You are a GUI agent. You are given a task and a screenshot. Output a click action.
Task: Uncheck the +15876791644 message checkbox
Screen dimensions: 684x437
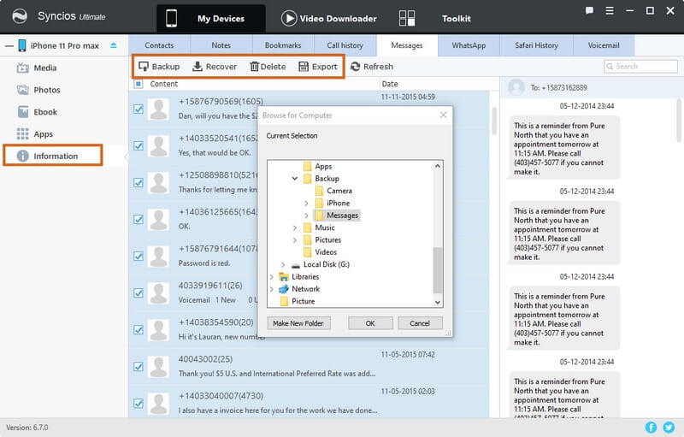tap(139, 256)
